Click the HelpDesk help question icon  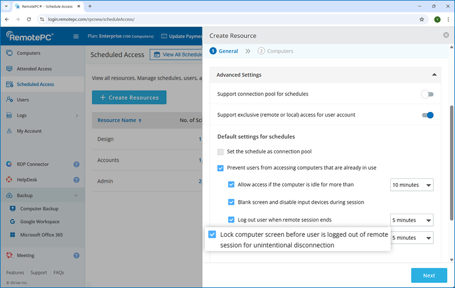click(76, 180)
